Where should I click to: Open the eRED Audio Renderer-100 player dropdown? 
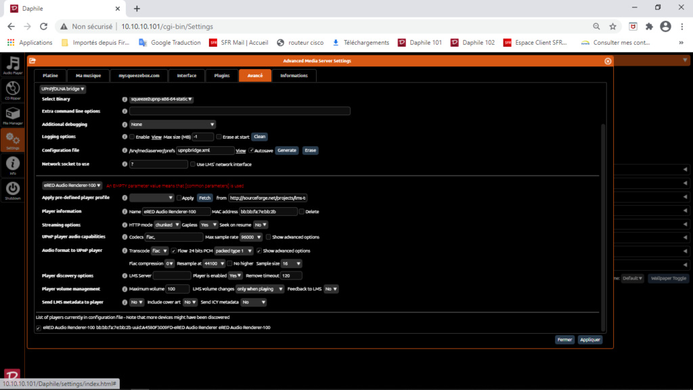pos(72,186)
